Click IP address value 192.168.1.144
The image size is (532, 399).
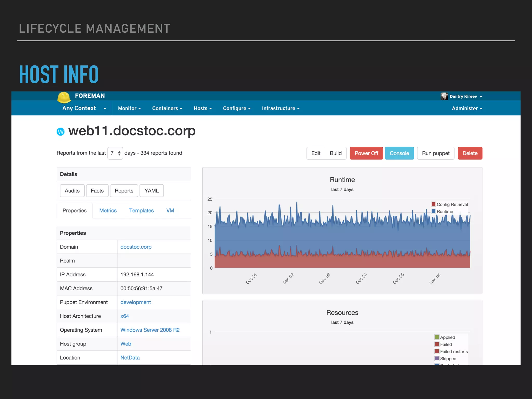(137, 275)
